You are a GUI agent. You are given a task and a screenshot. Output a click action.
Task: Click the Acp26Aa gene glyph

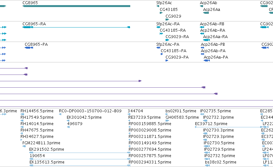(206, 13)
